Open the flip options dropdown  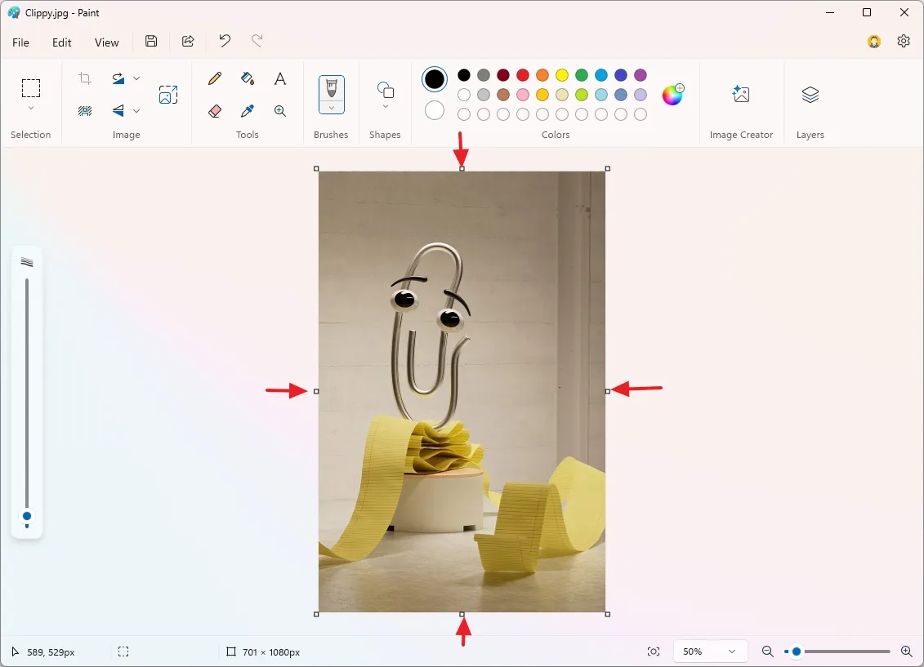pyautogui.click(x=136, y=110)
